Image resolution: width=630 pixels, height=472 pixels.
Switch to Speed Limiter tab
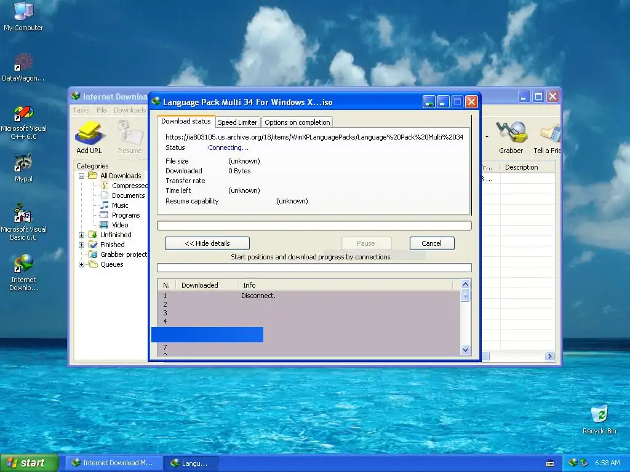pyautogui.click(x=237, y=122)
